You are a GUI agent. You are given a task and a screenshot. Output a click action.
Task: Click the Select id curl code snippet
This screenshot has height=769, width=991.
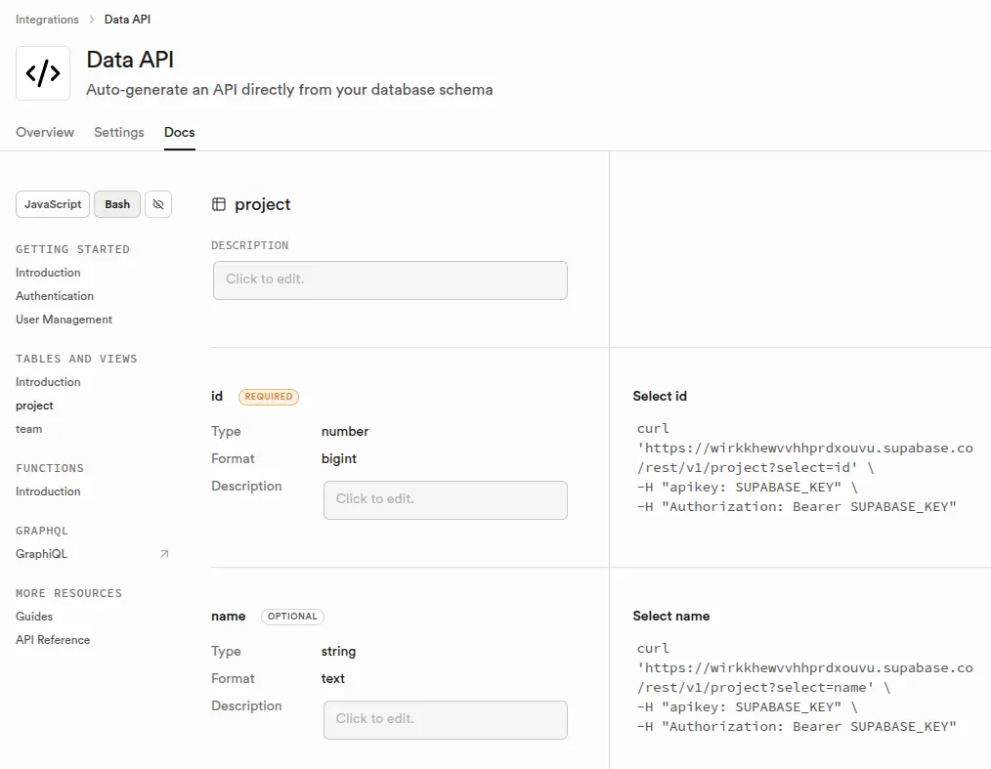(804, 468)
